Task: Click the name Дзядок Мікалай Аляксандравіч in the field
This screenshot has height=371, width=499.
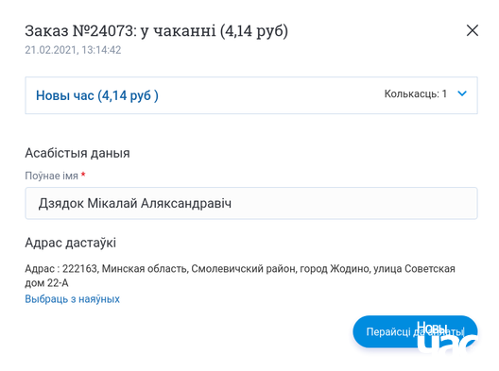Action: coord(135,204)
